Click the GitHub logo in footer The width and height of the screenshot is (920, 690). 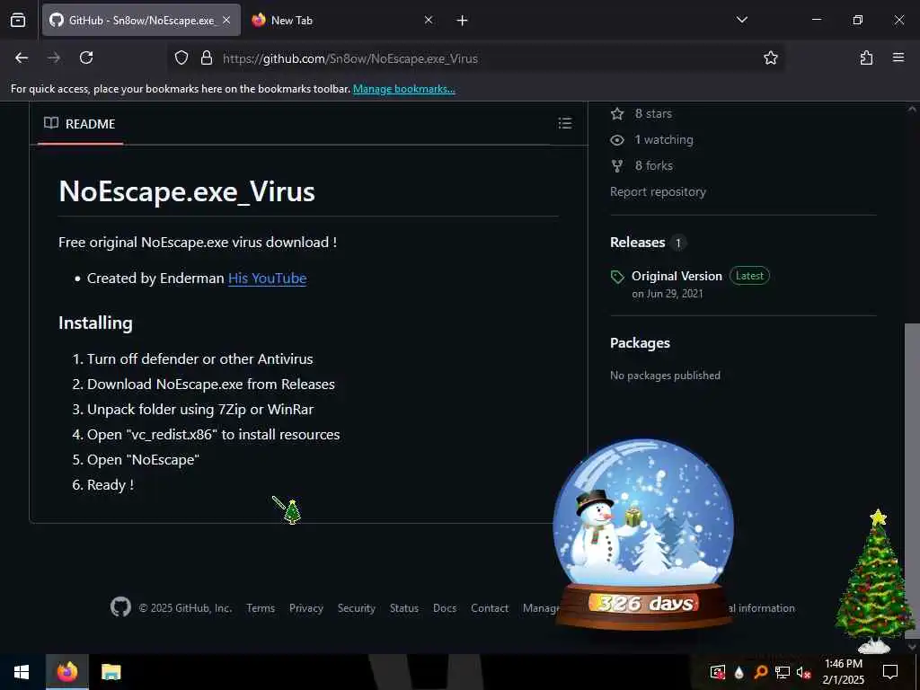tap(121, 607)
